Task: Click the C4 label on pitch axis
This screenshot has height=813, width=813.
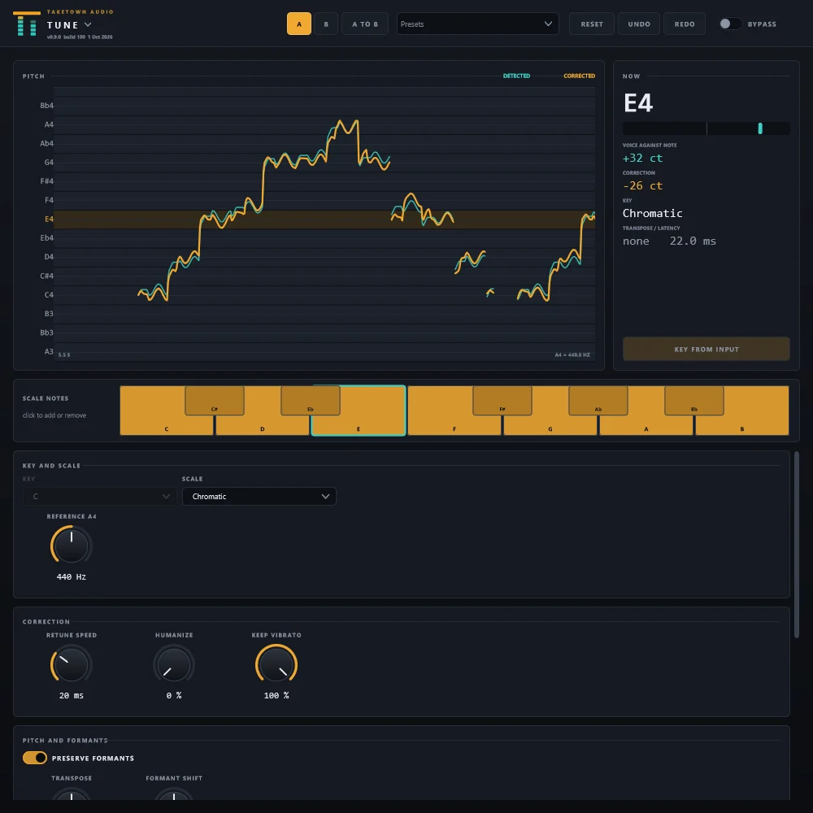Action: (x=49, y=294)
